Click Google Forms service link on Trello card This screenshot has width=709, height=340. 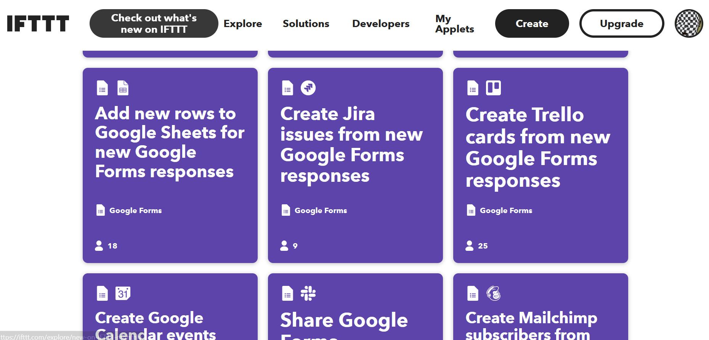click(x=505, y=210)
